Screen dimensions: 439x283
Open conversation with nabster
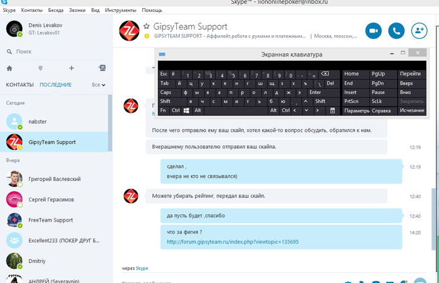pos(54,121)
